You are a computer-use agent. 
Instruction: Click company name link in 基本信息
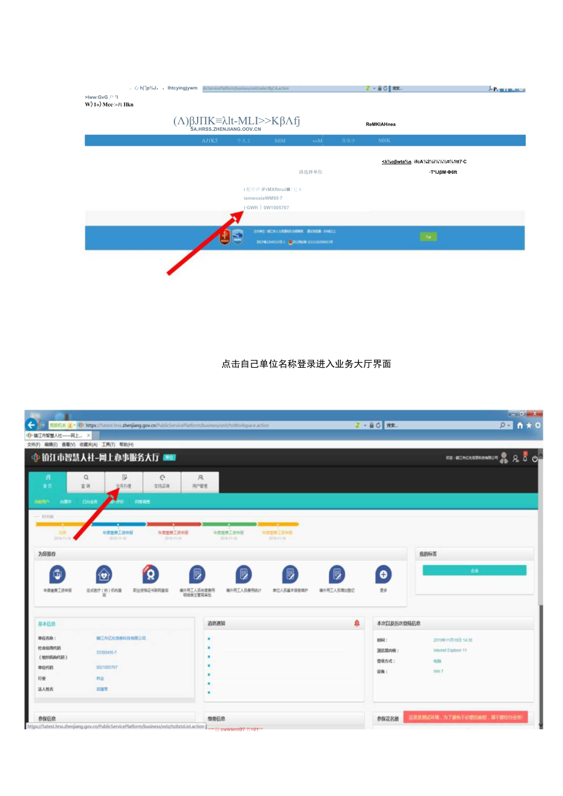121,638
